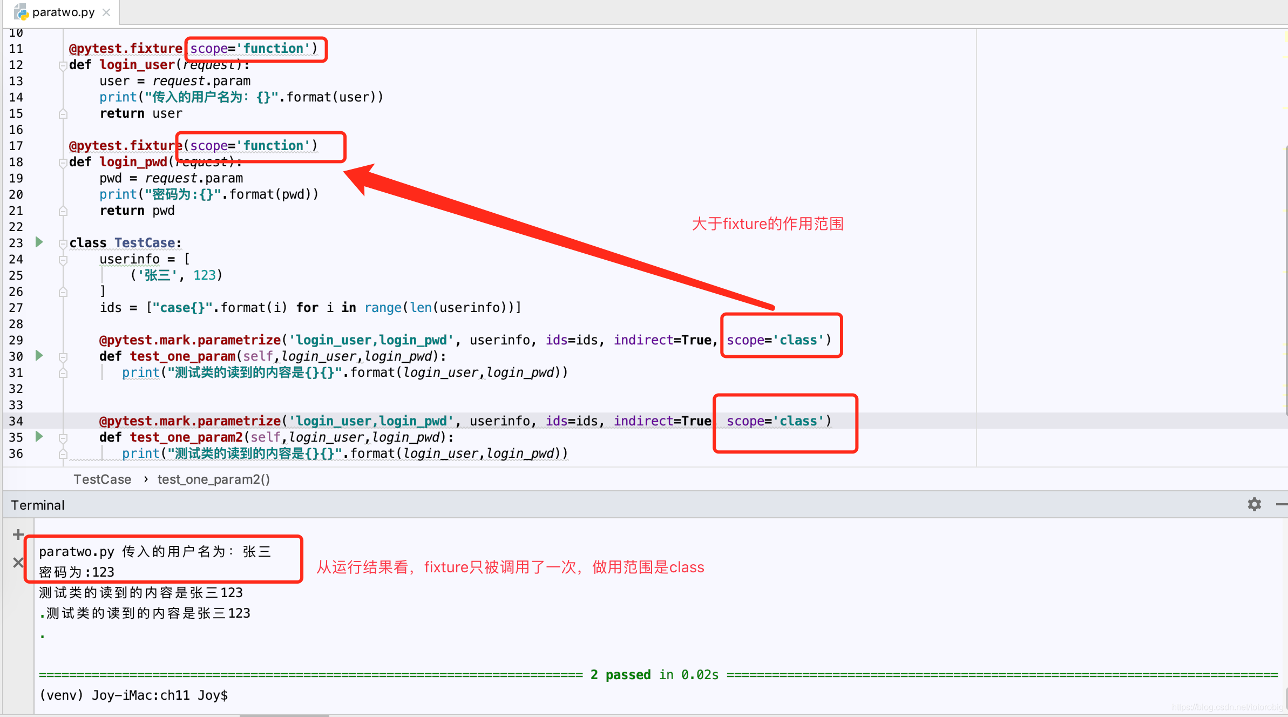The width and height of the screenshot is (1288, 717).
Task: Click the TestCase breadcrumb
Action: [102, 479]
